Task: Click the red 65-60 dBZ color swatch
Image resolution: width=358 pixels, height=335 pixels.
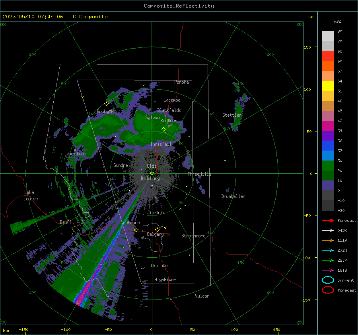Action: tap(328, 56)
